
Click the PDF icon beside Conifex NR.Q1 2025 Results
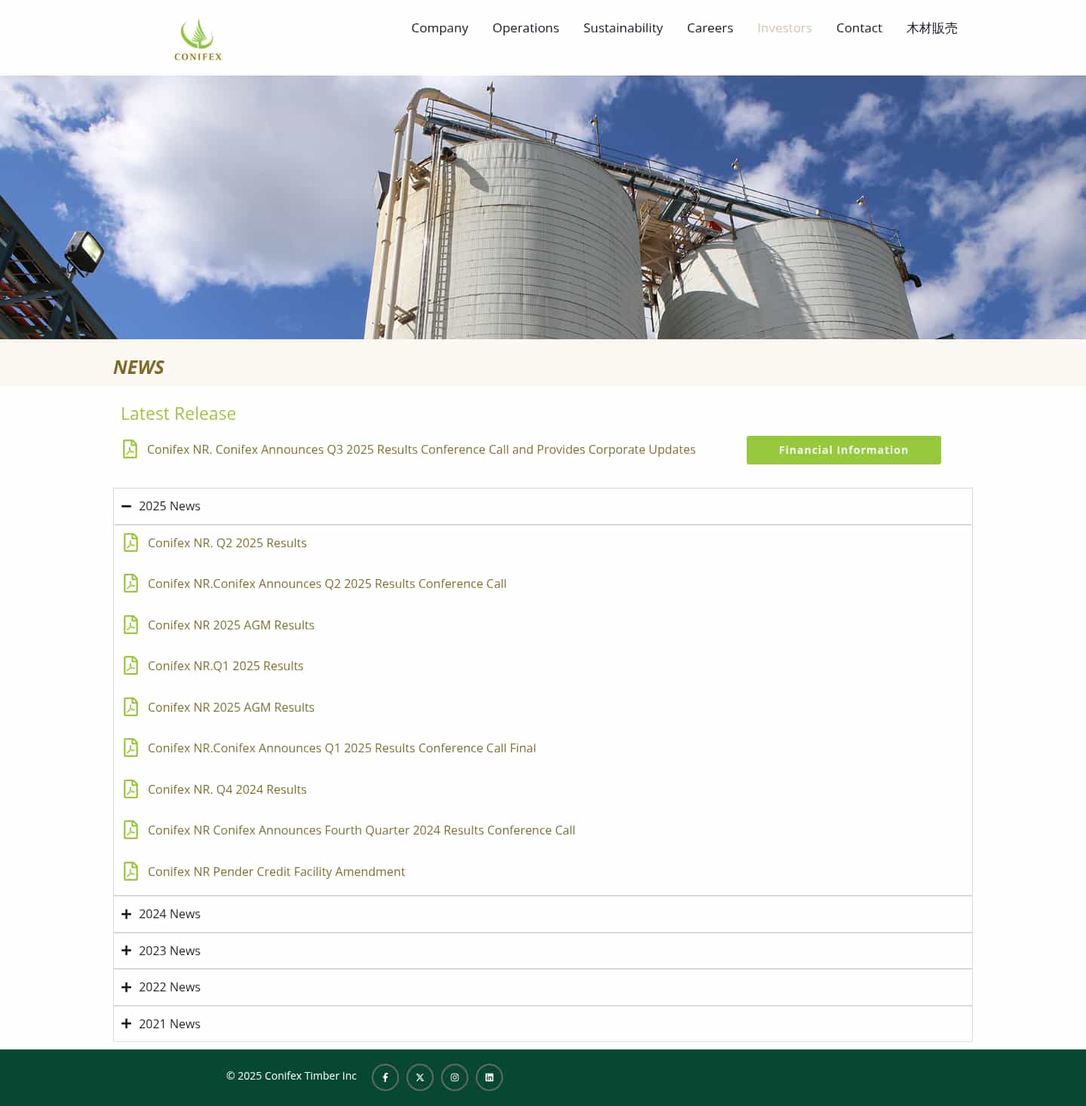pos(130,666)
